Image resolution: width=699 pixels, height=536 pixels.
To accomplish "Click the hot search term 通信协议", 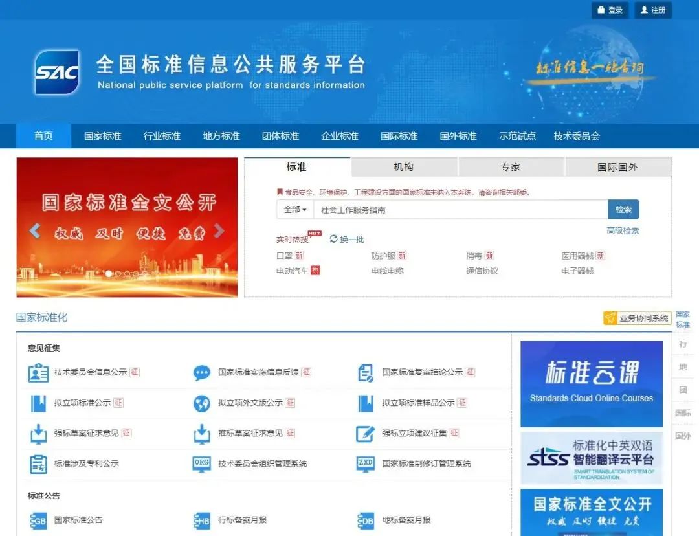I will click(482, 271).
